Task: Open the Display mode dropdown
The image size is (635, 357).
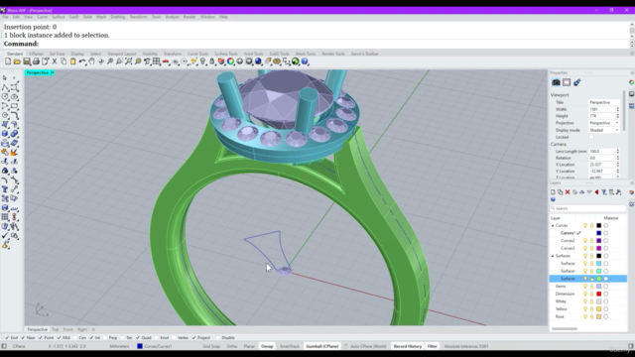Action: click(x=604, y=130)
